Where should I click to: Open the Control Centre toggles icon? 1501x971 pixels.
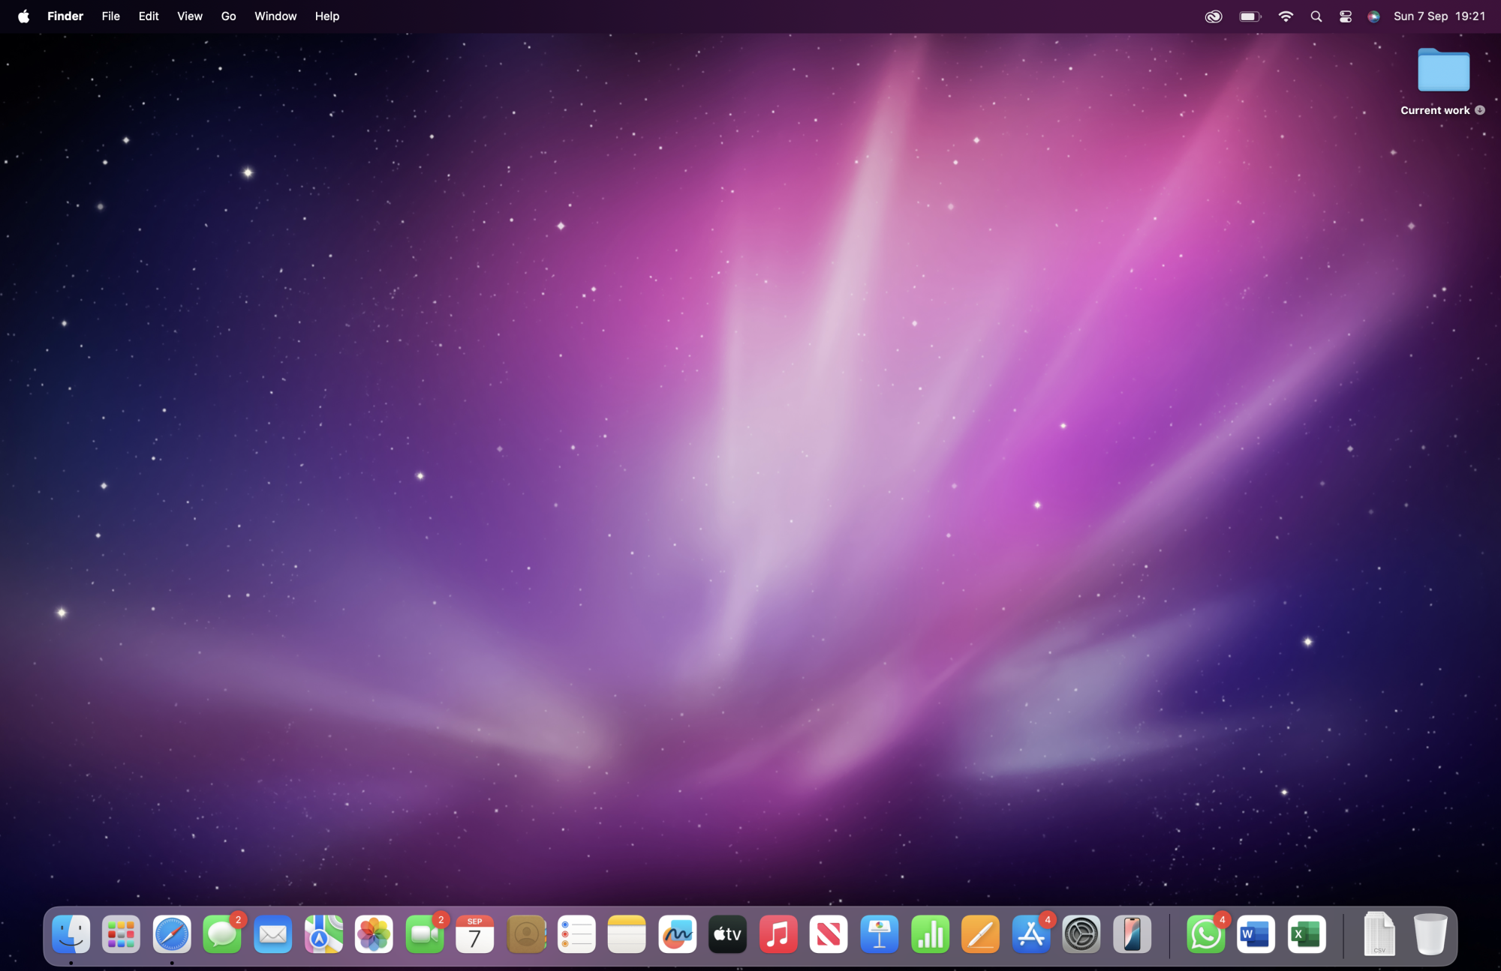(x=1346, y=16)
